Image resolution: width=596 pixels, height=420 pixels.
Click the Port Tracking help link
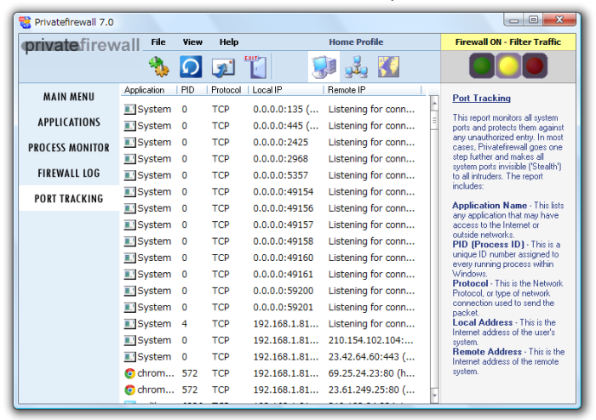pos(481,99)
